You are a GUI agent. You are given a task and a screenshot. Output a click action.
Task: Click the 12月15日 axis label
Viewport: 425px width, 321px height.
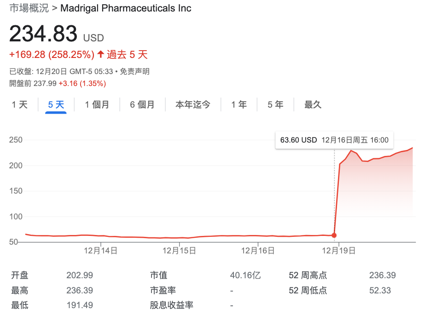[x=179, y=251]
